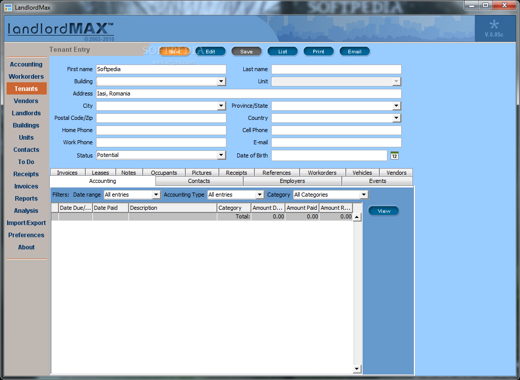Save the tenant entry
Image resolution: width=520 pixels, height=380 pixels.
pos(246,51)
